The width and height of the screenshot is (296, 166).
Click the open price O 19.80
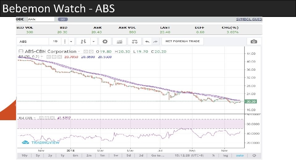click(x=104, y=52)
